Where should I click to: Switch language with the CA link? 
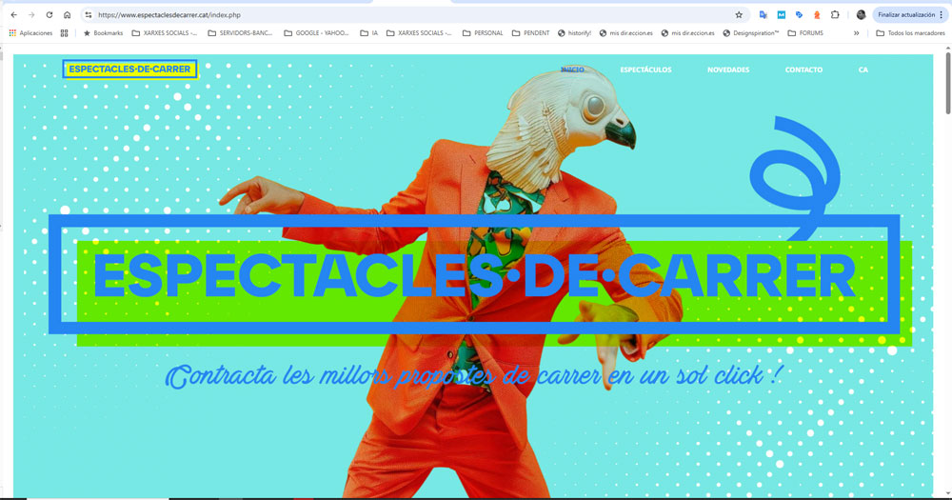[863, 70]
